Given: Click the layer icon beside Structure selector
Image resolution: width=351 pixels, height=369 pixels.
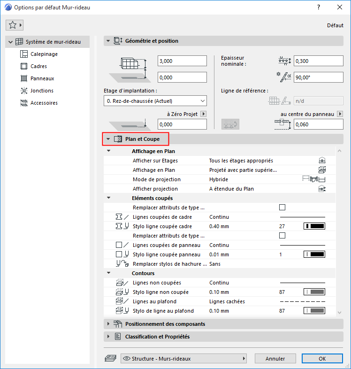Looking at the screenshot, I should [x=110, y=358].
